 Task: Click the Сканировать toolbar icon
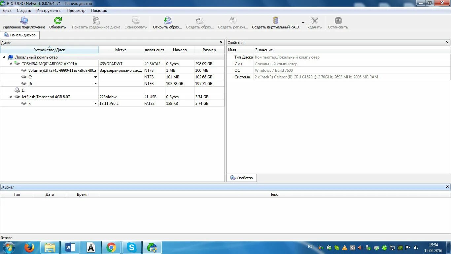pyautogui.click(x=136, y=21)
